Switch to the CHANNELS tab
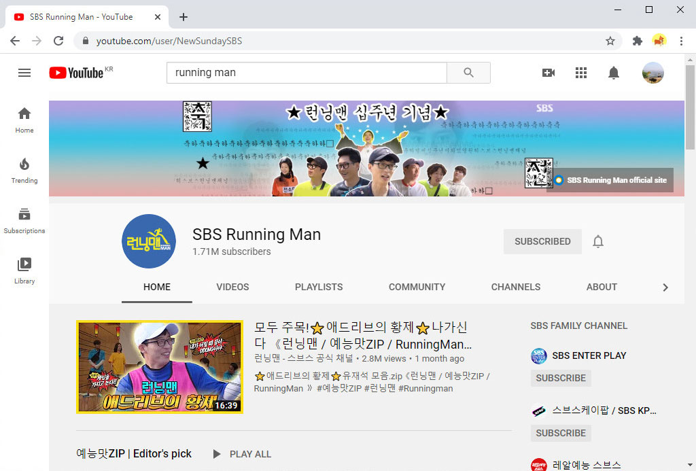 click(x=516, y=287)
